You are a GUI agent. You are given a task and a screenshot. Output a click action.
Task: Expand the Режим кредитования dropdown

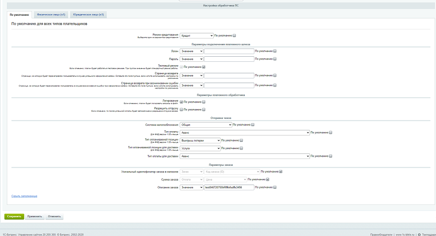pyautogui.click(x=196, y=36)
